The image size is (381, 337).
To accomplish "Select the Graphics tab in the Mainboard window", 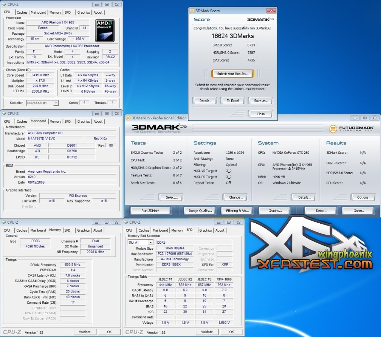I will (x=84, y=121).
